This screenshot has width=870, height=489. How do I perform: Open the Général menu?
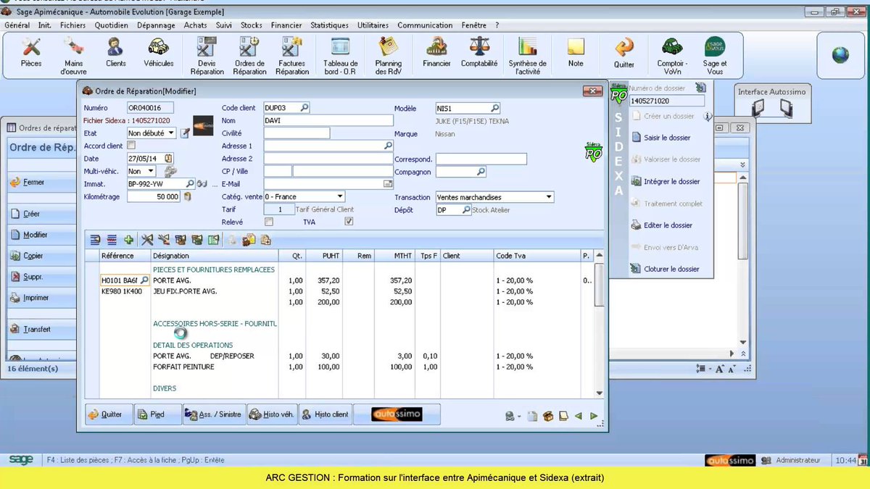(18, 25)
